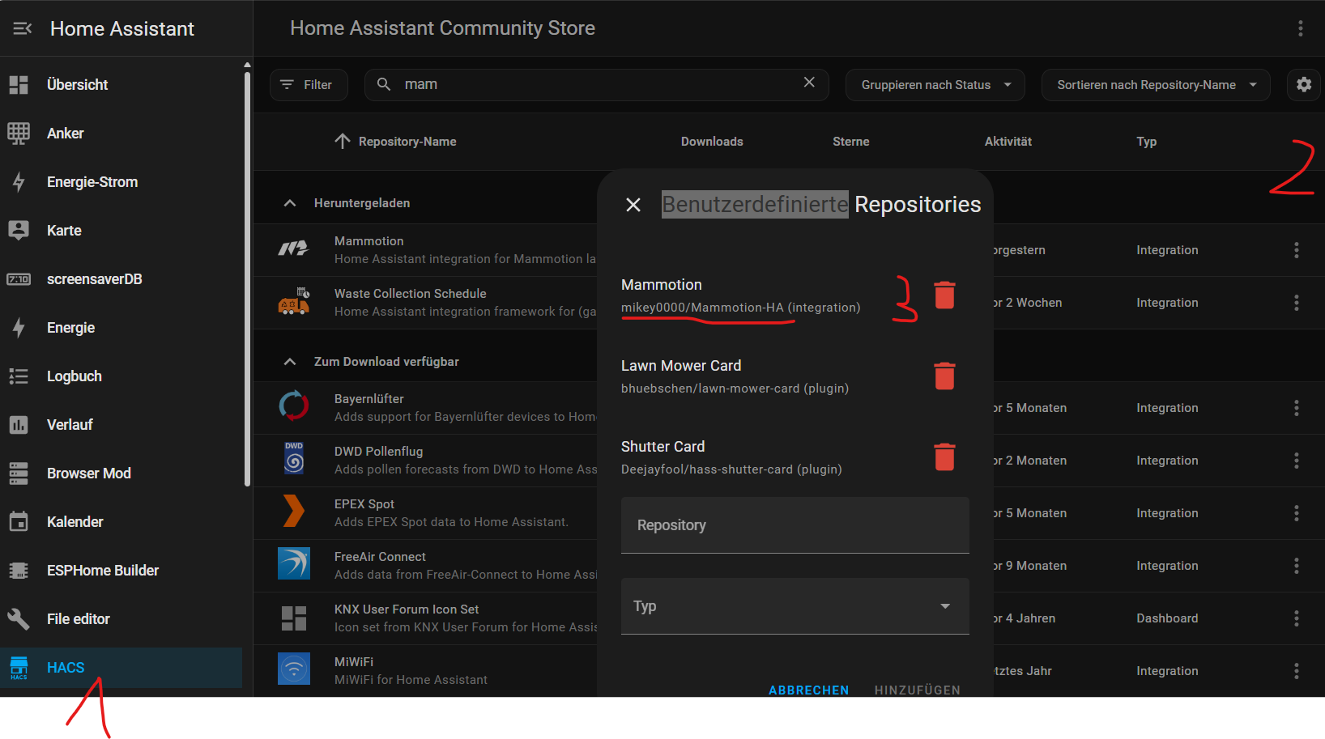The width and height of the screenshot is (1325, 739).
Task: Select Deejayfool/hass-shutter-card repository text
Action: [x=707, y=469]
